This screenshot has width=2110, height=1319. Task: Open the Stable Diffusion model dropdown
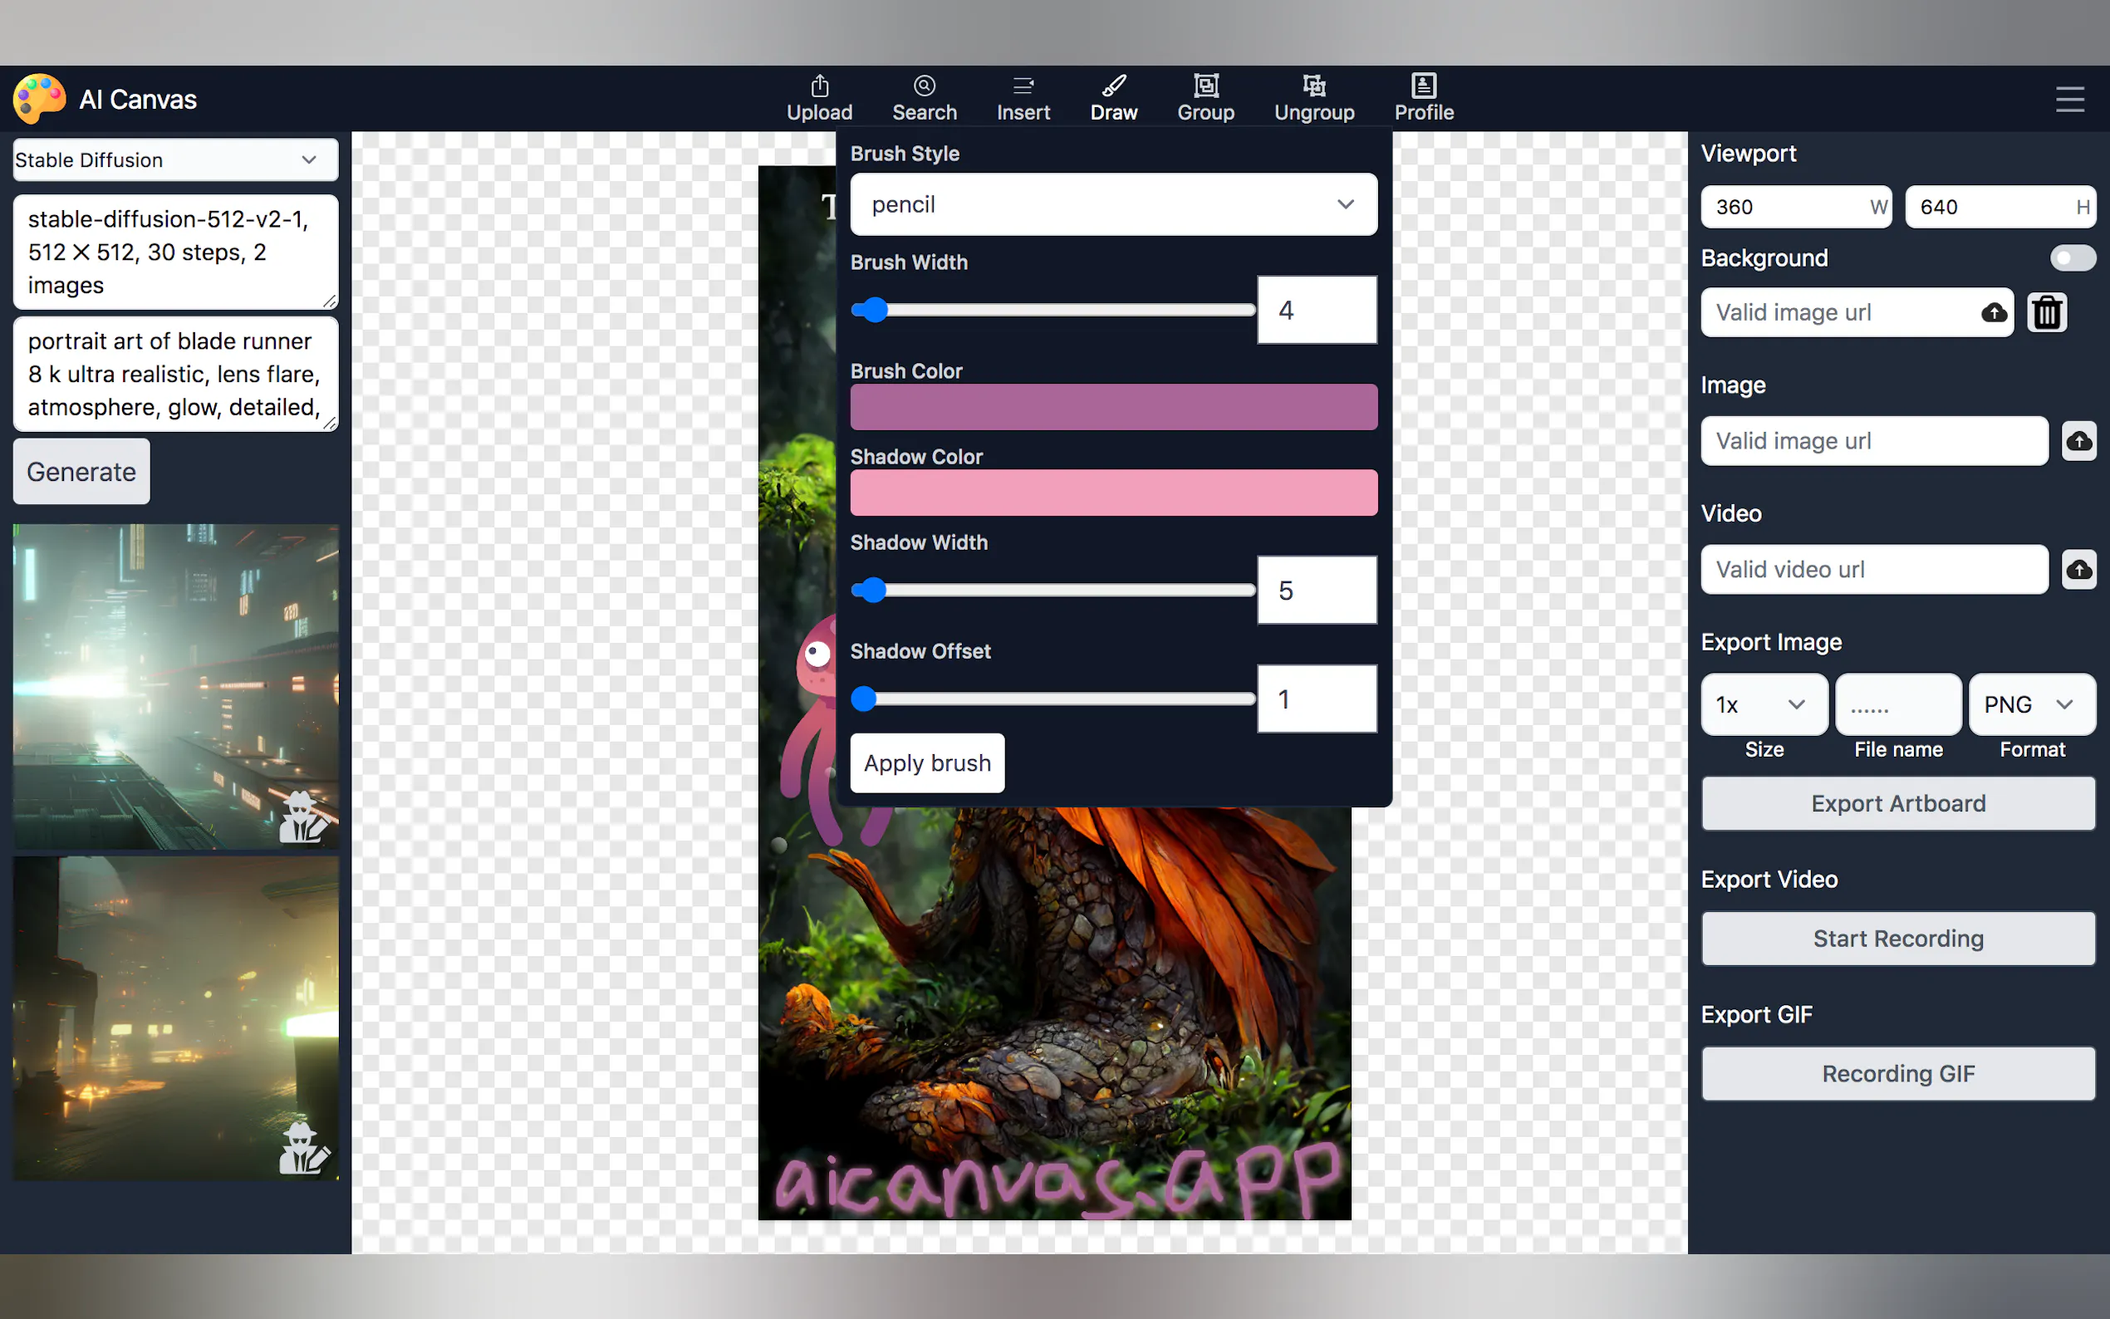click(175, 159)
